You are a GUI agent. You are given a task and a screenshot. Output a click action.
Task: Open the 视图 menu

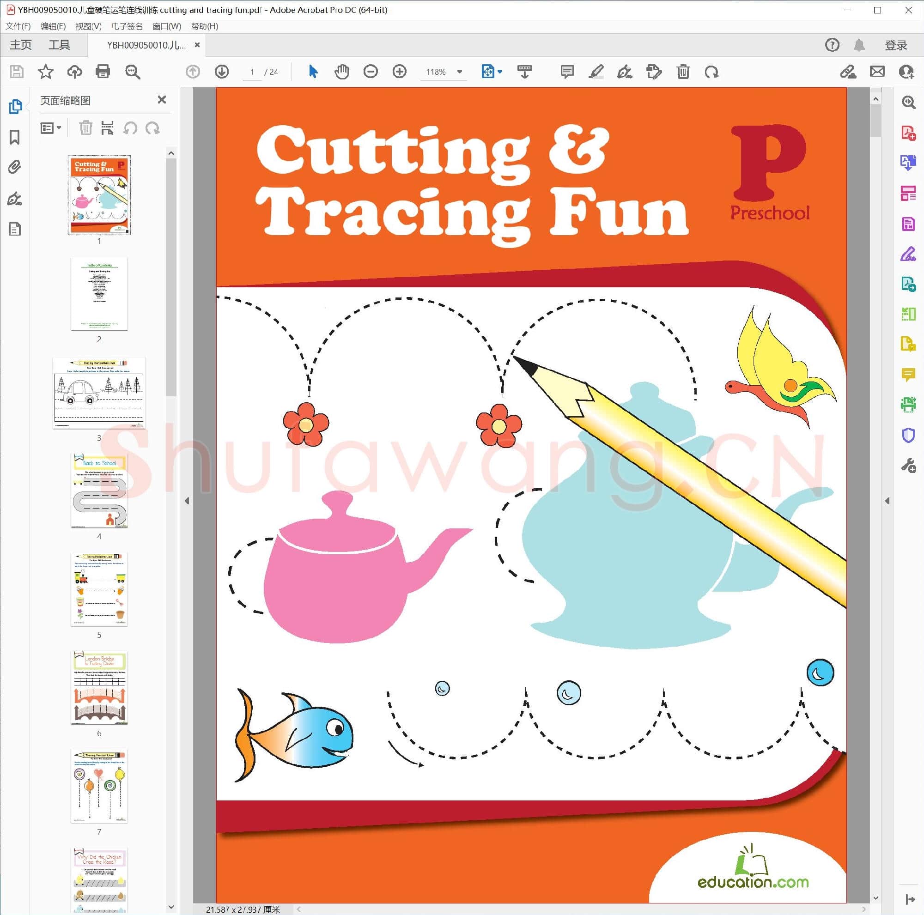[89, 26]
